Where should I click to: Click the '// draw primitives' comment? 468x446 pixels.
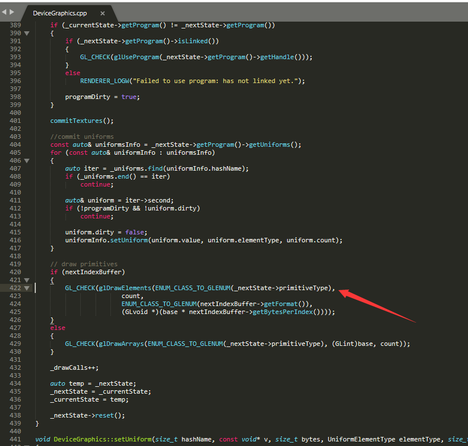84,264
